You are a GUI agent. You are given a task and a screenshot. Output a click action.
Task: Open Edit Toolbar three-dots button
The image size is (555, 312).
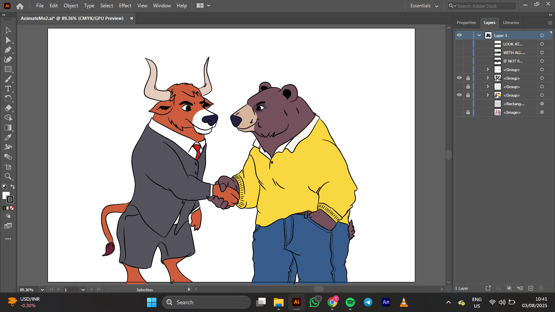coord(8,239)
